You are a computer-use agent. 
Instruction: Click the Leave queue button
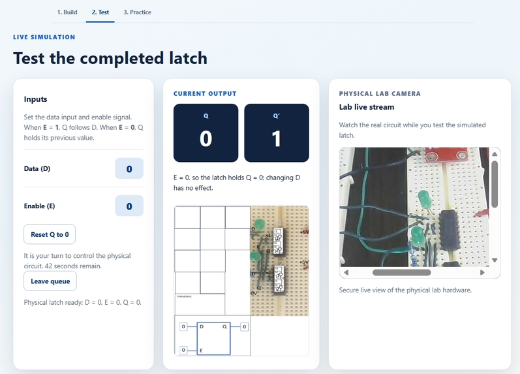click(x=50, y=281)
